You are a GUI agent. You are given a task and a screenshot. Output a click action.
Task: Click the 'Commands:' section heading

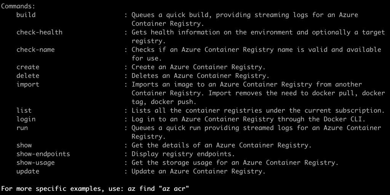click(16, 6)
